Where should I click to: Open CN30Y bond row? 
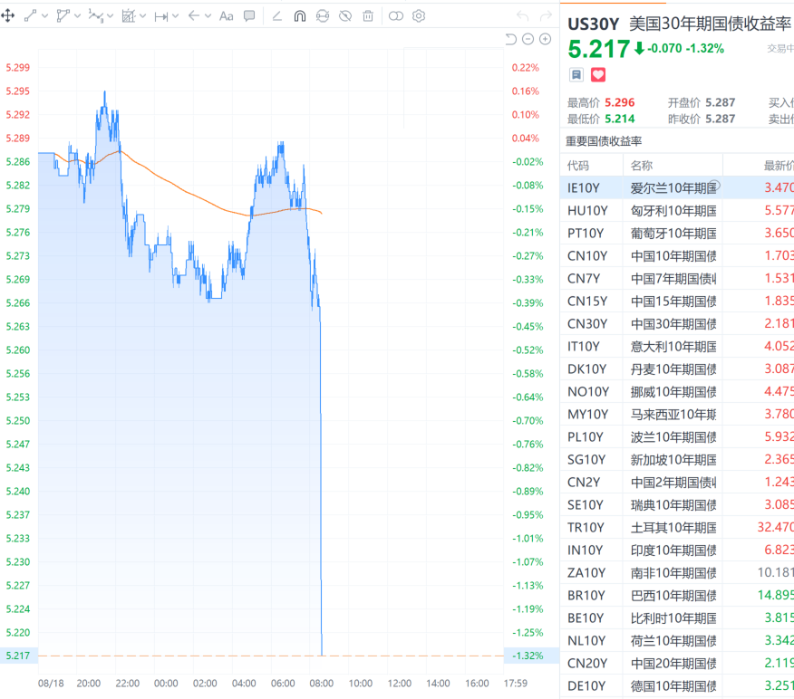click(x=677, y=324)
